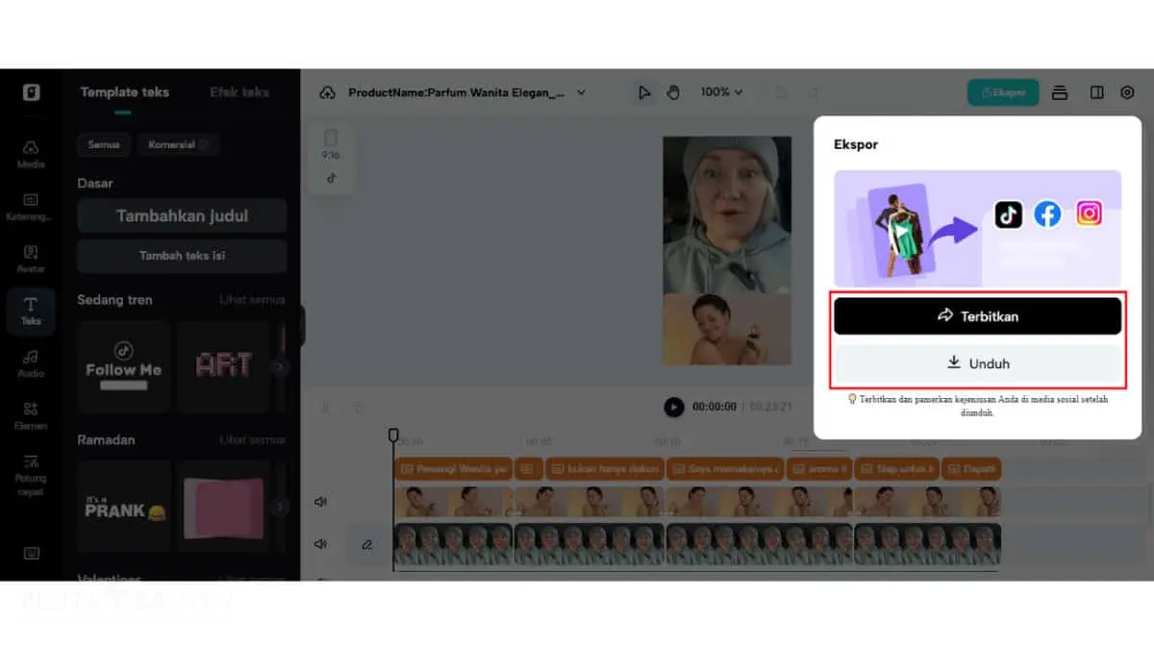Open the Media sidebar panel
Screen dimensions: 1154x649
tap(31, 153)
